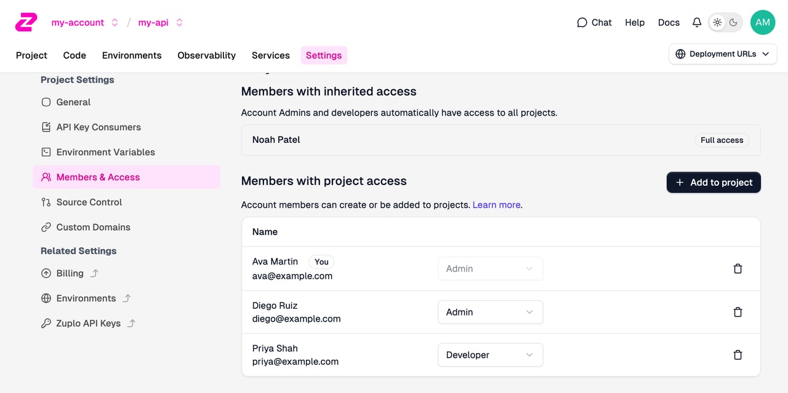Screen dimensions: 788x393
Task: Click the Full access badge for Noah Patel
Action: (x=722, y=140)
